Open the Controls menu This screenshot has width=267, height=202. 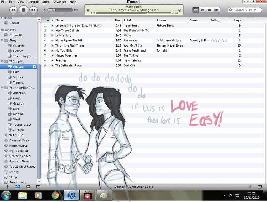tap(33, 2)
